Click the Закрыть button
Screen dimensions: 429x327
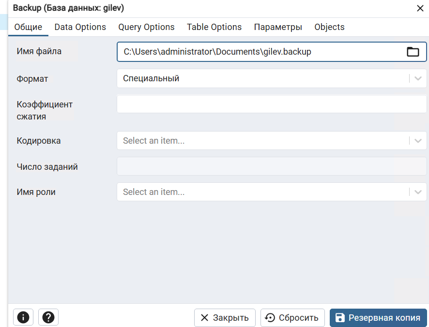(x=225, y=318)
